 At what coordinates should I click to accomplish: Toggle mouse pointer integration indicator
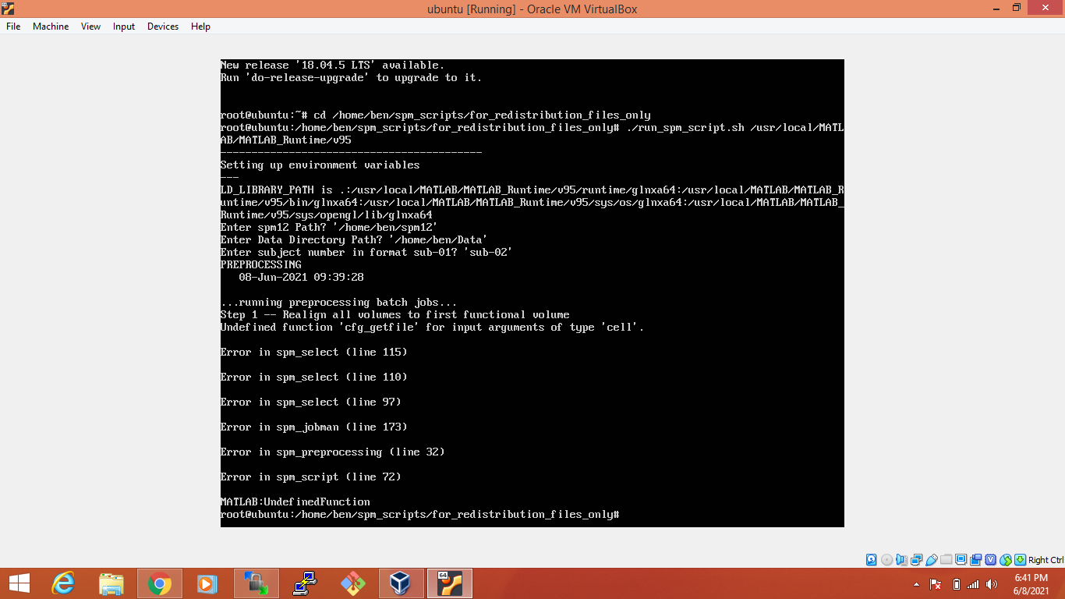1006,559
